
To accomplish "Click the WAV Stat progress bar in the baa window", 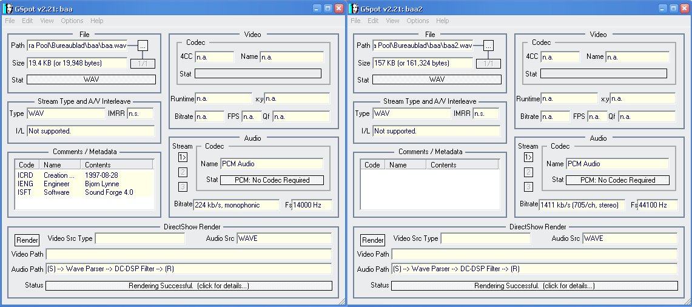I will pos(92,79).
